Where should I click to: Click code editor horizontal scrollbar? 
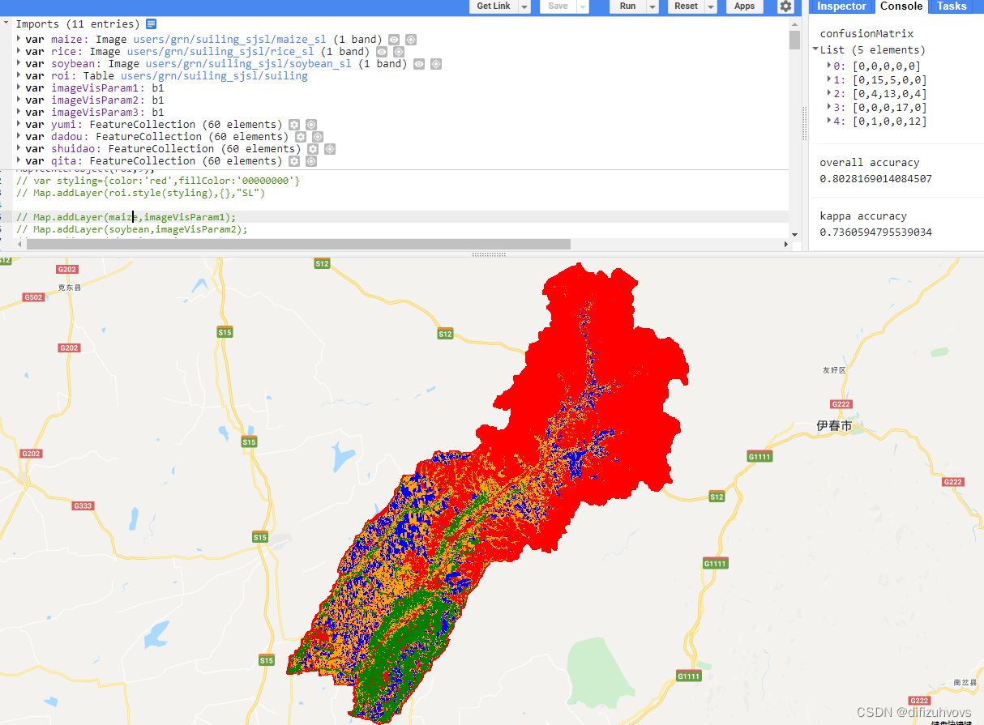(298, 244)
